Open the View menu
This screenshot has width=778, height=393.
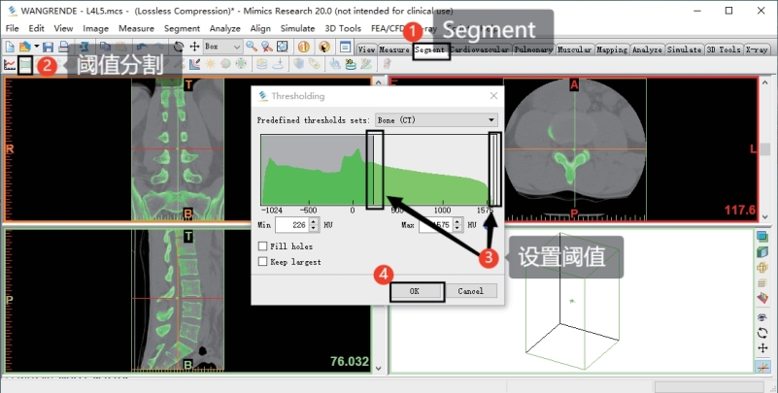click(63, 29)
